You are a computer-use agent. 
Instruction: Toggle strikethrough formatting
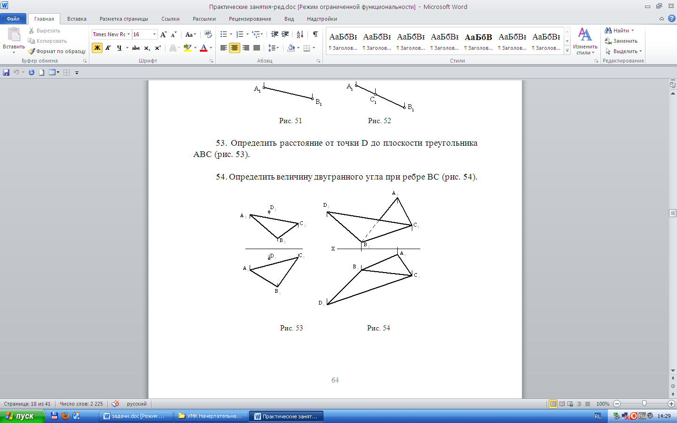[136, 48]
